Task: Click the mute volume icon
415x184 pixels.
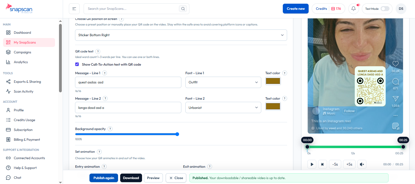Action: tap(362, 164)
